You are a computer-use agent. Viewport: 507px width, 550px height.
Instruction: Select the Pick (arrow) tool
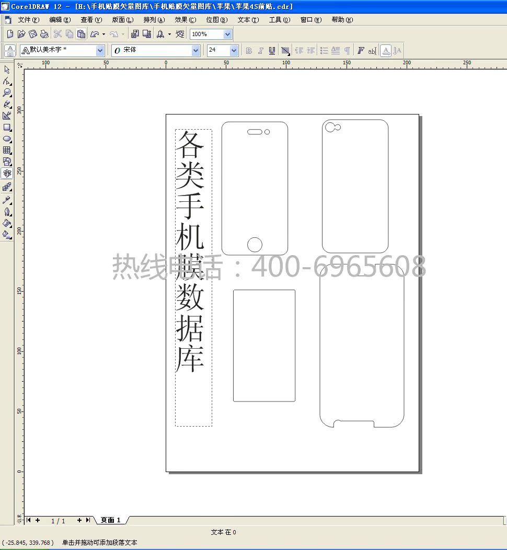(7, 70)
